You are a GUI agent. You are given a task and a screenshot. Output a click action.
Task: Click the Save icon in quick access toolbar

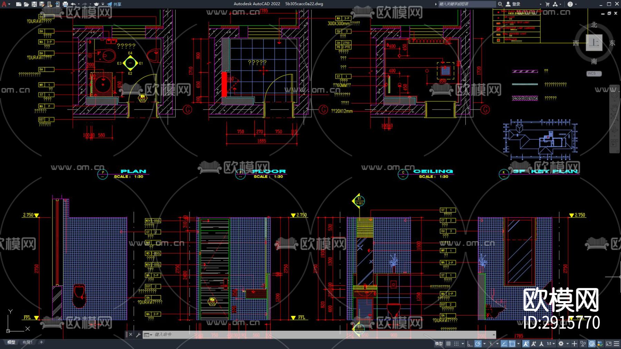[x=34, y=4]
